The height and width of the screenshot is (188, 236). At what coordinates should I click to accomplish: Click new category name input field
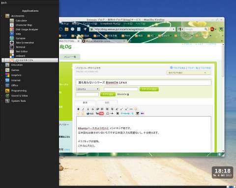tap(121, 89)
